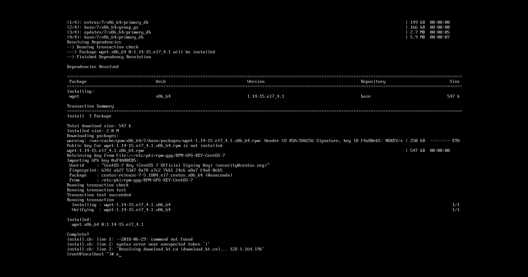
Task: Click 'wget.x86_64 0:1.14-15.el7_4.1' installed line
Action: pos(108,224)
